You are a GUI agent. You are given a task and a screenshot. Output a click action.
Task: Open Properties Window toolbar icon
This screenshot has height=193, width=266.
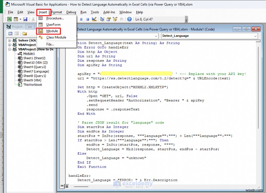tap(109, 19)
